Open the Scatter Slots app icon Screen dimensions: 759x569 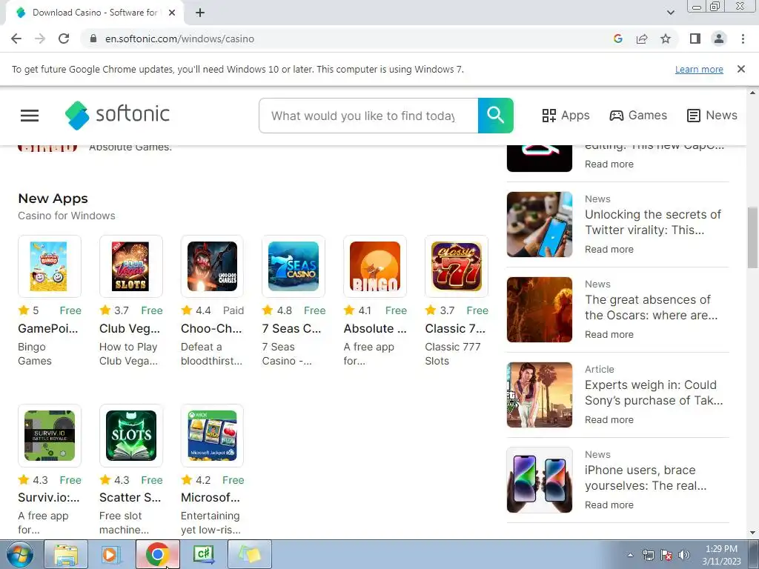[130, 436]
